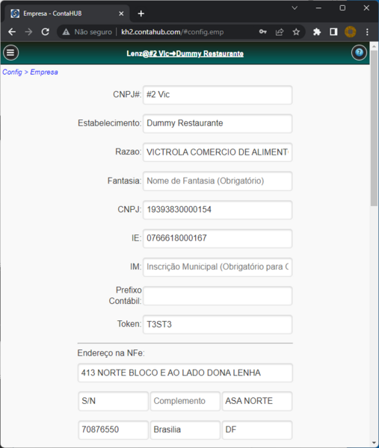This screenshot has height=448, width=379.
Task: Click the IE field 0766618000167
Action: [218, 238]
